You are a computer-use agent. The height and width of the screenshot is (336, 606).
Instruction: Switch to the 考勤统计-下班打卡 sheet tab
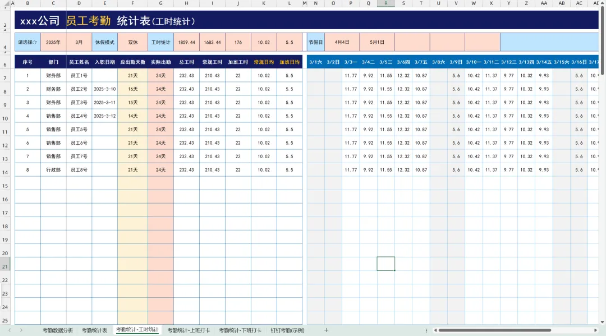point(240,330)
